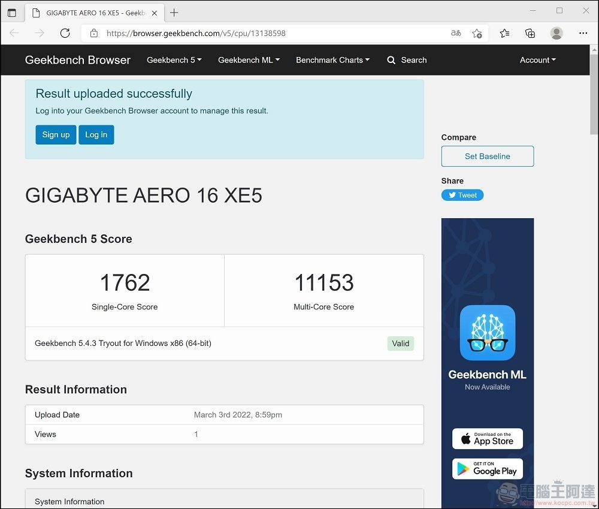Share result with Tweet button
Image resolution: width=599 pixels, height=509 pixels.
462,195
